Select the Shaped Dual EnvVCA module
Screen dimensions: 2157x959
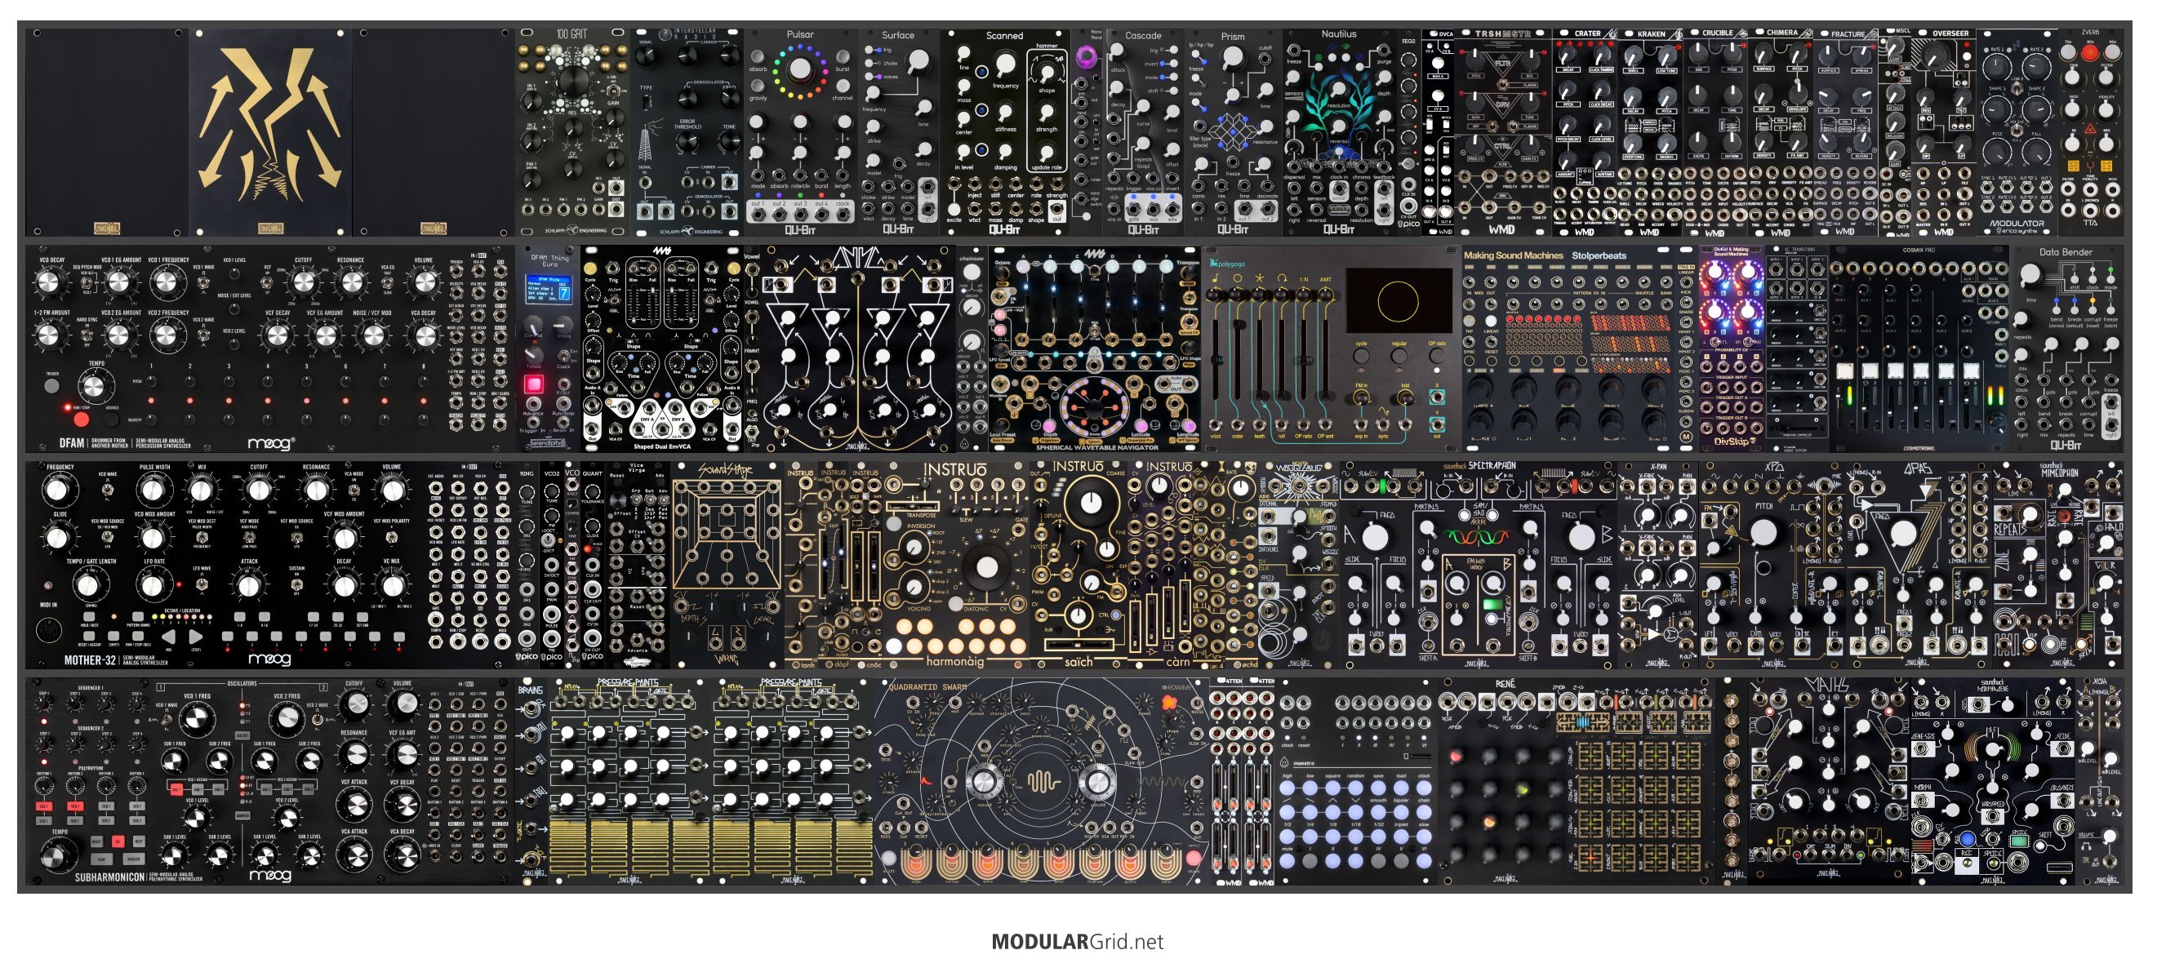[x=661, y=349]
